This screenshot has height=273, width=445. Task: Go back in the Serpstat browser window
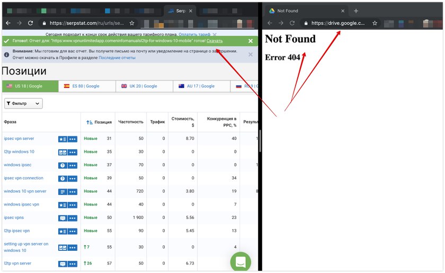coord(8,23)
